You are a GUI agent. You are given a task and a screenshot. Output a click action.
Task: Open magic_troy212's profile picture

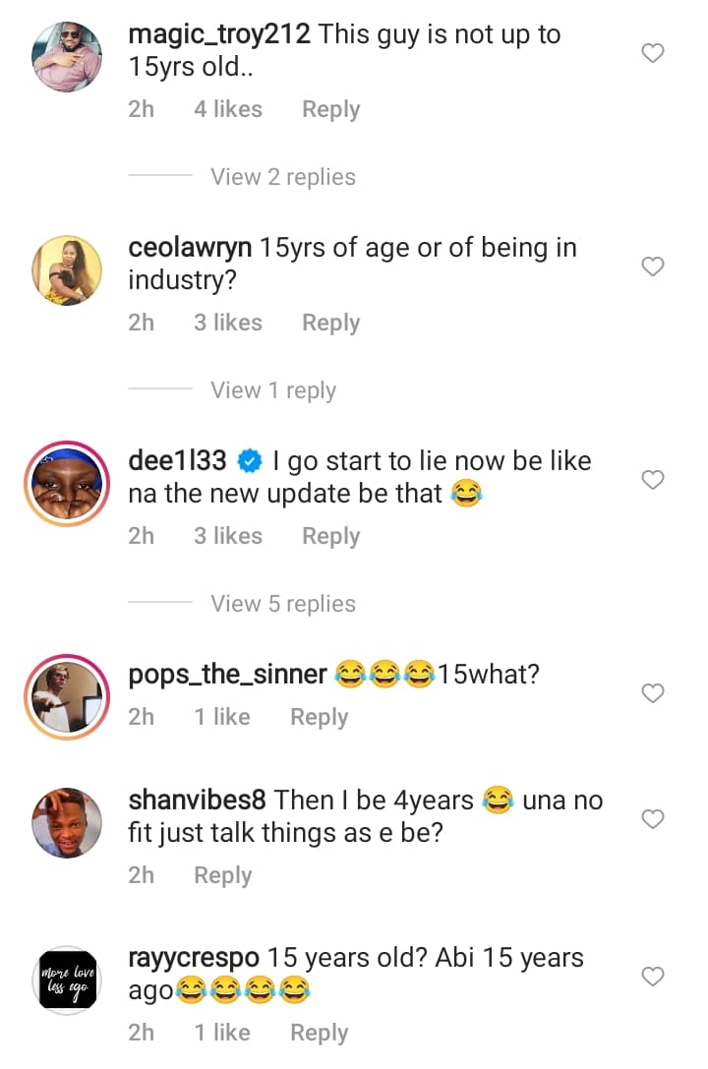68,55
